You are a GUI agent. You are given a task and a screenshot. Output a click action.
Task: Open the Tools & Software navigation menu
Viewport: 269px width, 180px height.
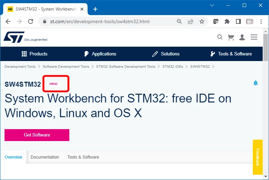[231, 54]
